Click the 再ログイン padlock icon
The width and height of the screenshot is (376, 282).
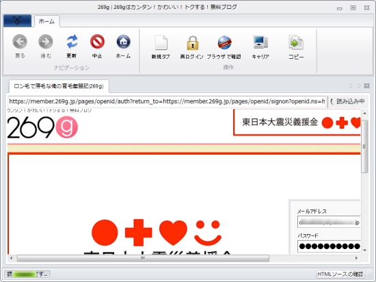tap(192, 42)
